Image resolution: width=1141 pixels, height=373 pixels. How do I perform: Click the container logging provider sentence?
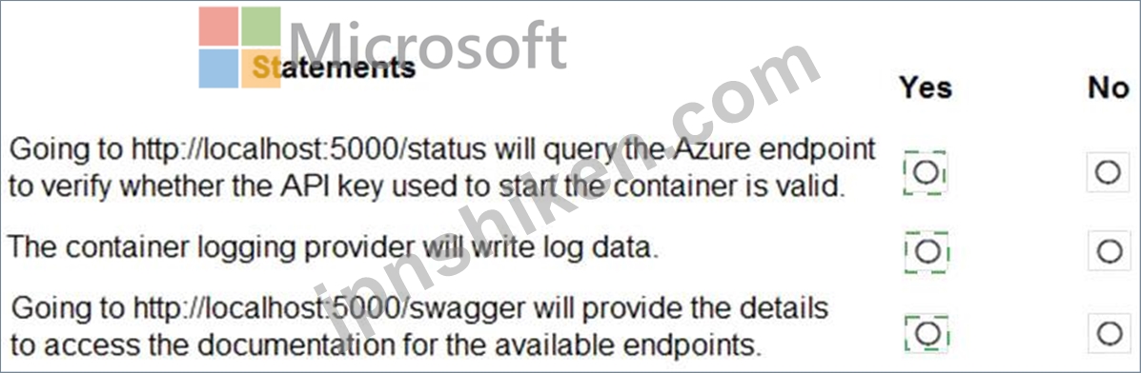coord(334,248)
